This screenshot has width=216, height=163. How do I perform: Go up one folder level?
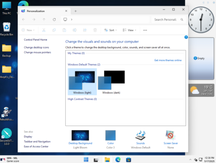(44, 20)
